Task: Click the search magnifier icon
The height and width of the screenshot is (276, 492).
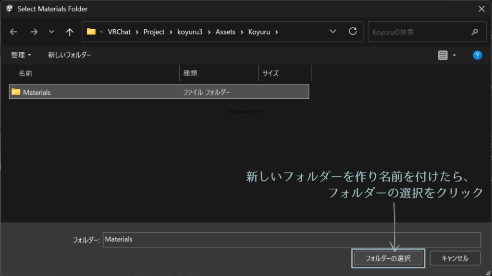Action: coord(475,32)
